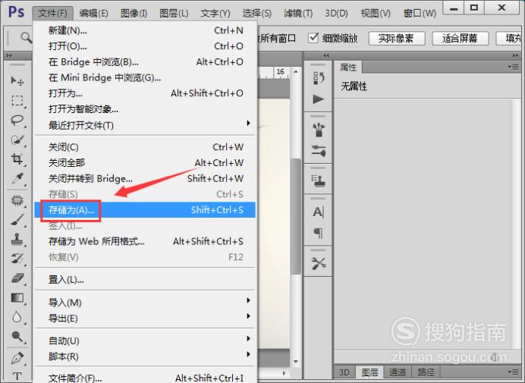Screen dimensions: 525x383
Task: Click the canvas scroll up arrow
Action: [x=296, y=71]
